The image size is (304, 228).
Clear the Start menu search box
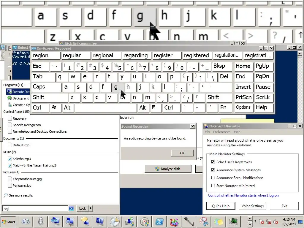tap(71, 209)
